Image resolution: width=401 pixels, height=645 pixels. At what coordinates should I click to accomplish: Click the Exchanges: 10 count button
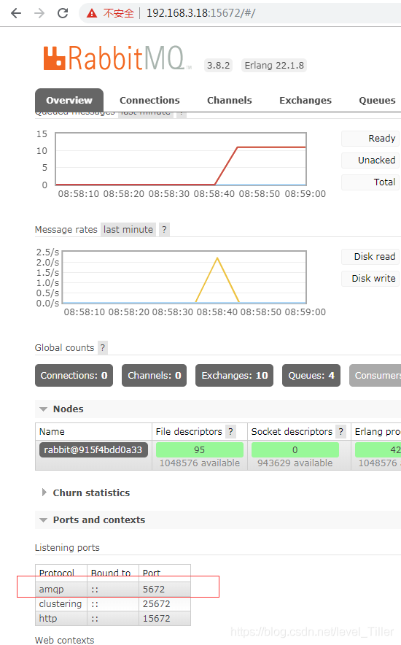234,376
